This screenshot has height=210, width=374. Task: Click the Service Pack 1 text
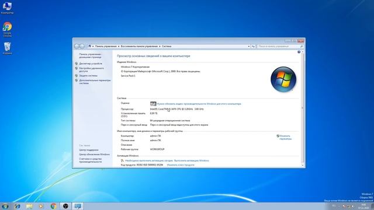(128, 76)
